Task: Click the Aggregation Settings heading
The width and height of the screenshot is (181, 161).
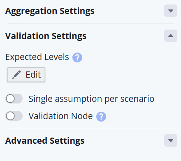Action: pyautogui.click(x=50, y=11)
